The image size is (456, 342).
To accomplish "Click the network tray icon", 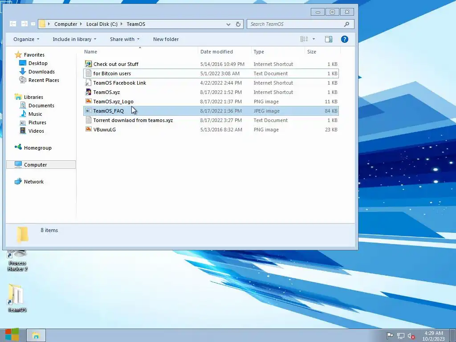I will [401, 336].
